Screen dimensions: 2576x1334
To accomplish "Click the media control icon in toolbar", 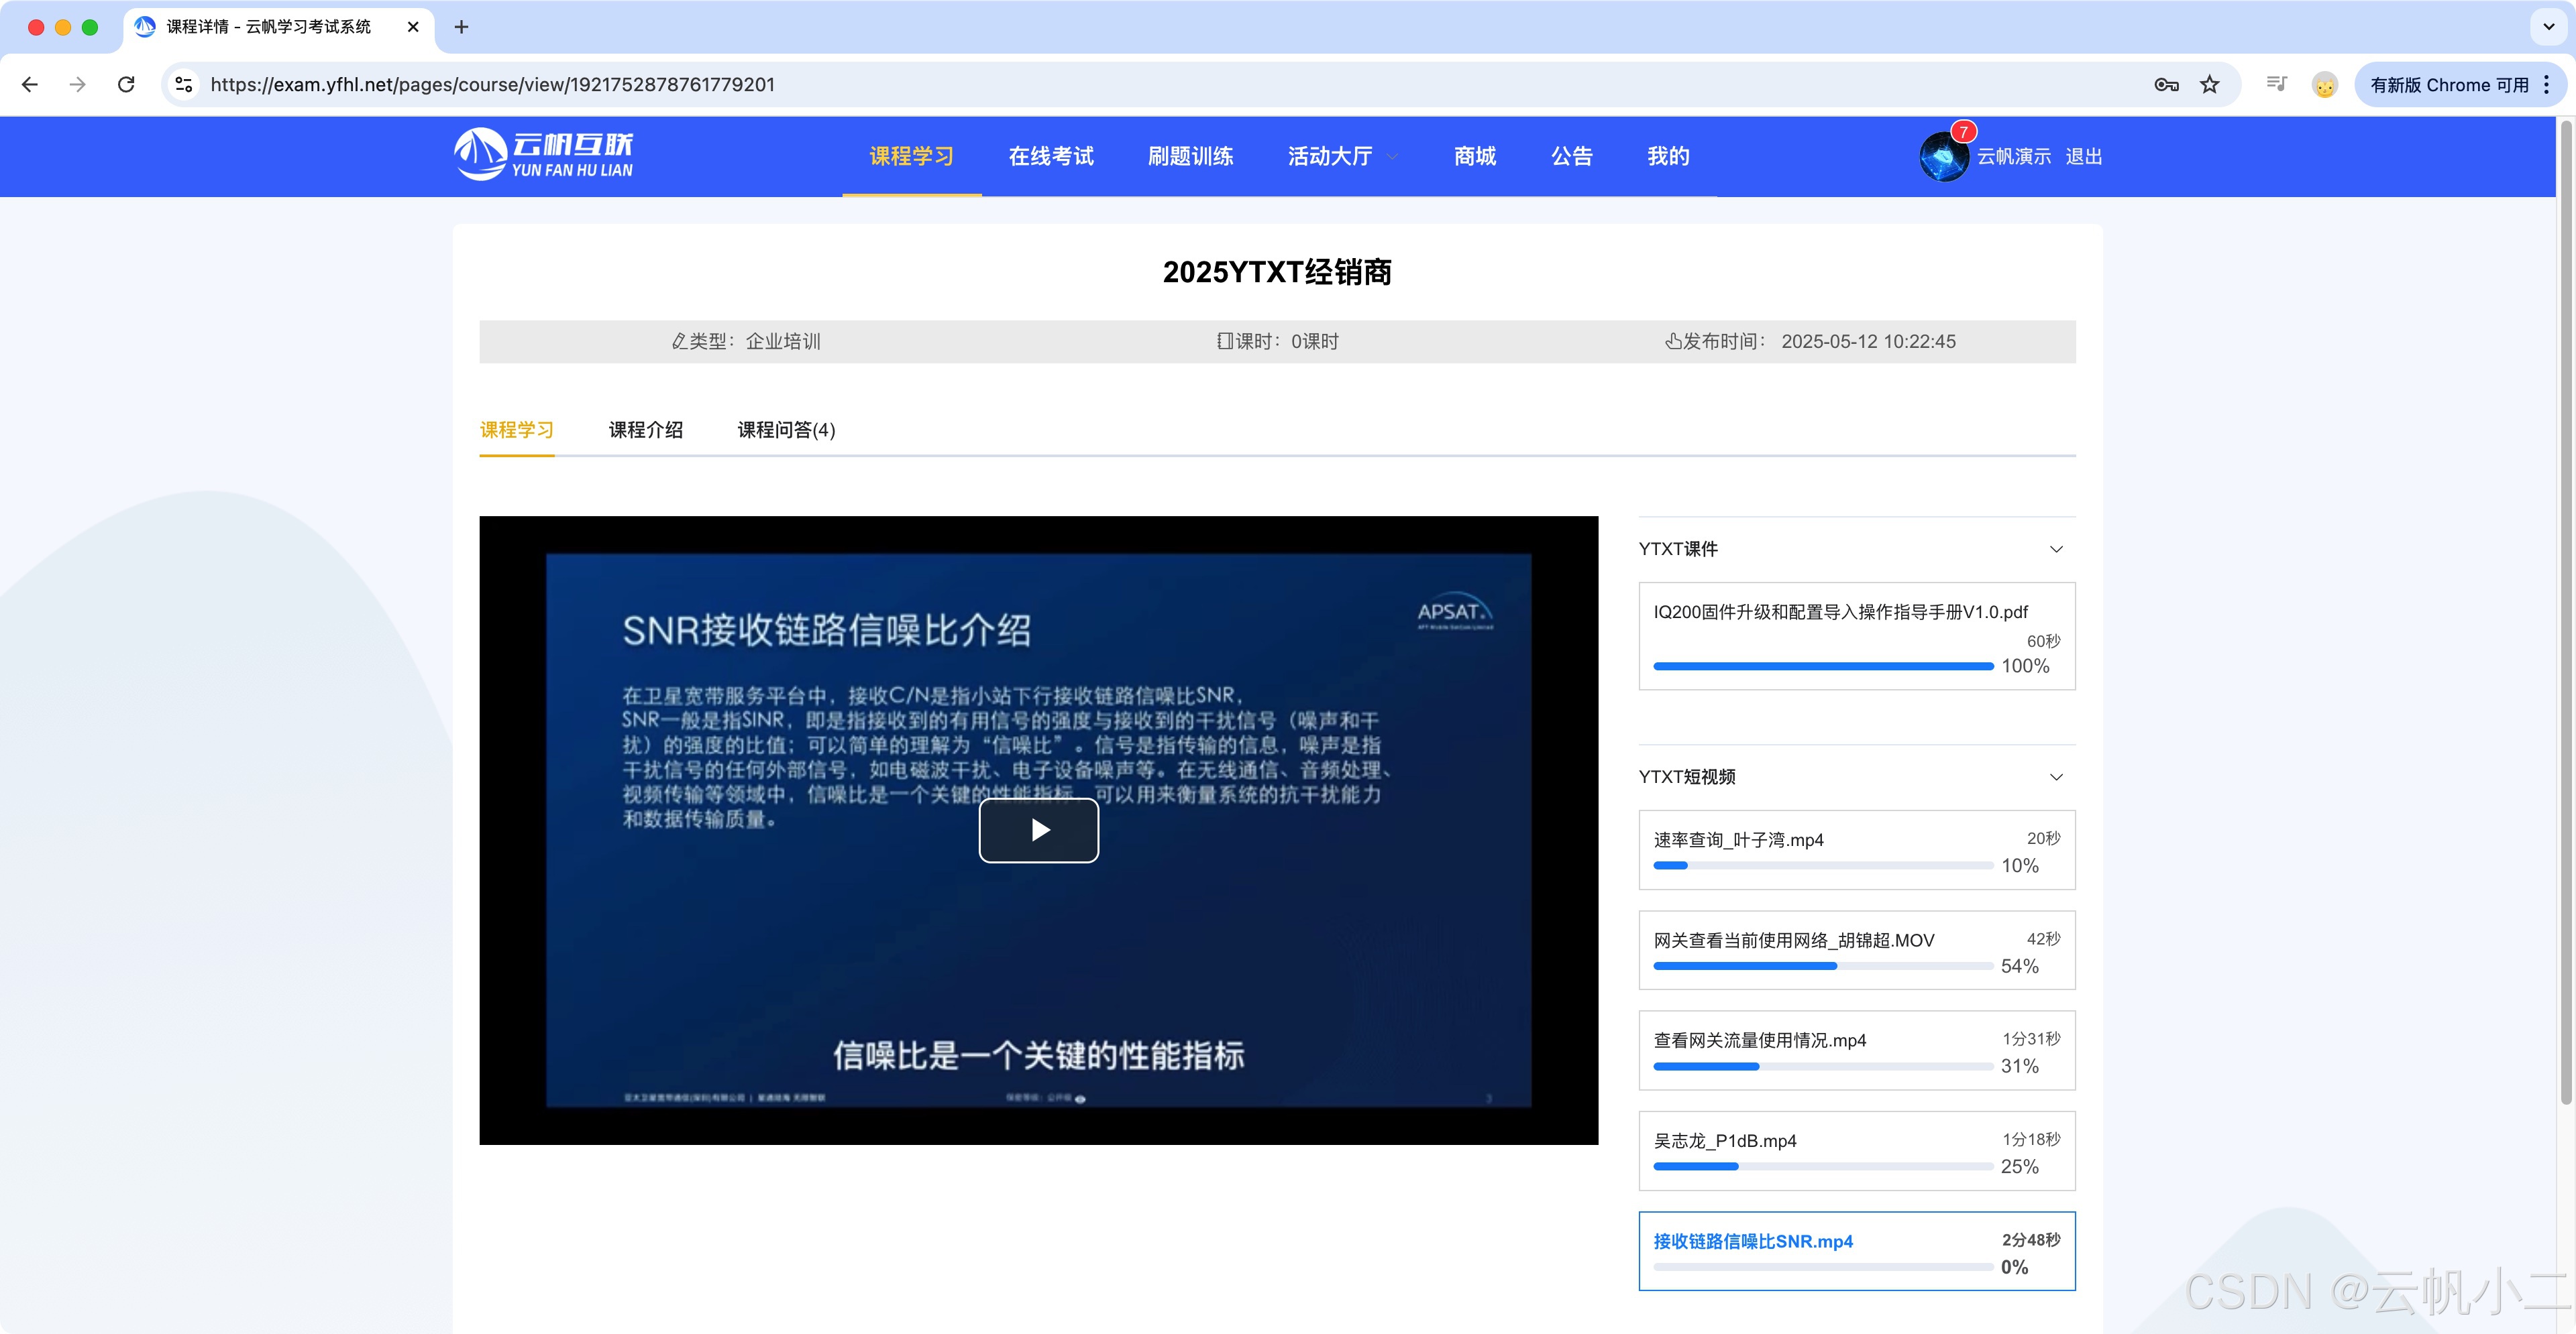I will 2276,85.
